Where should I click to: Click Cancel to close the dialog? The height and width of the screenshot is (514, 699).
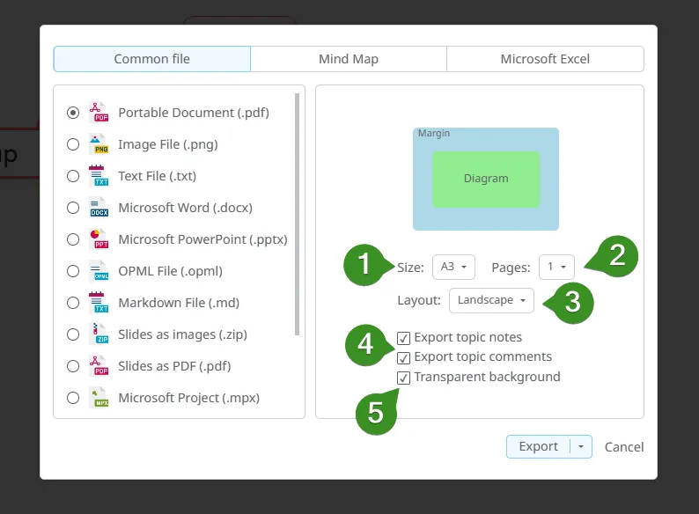coord(624,447)
